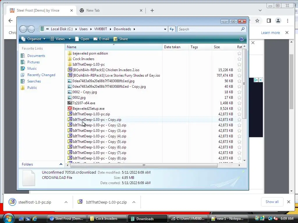This screenshot has height=223, width=298.
Task: Focus the Explorer Search field
Action: coord(209,29)
